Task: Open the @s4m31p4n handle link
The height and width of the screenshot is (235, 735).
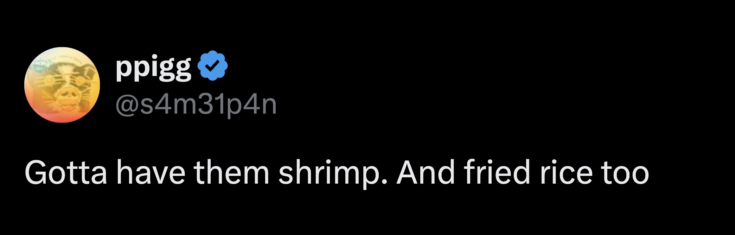Action: point(196,104)
